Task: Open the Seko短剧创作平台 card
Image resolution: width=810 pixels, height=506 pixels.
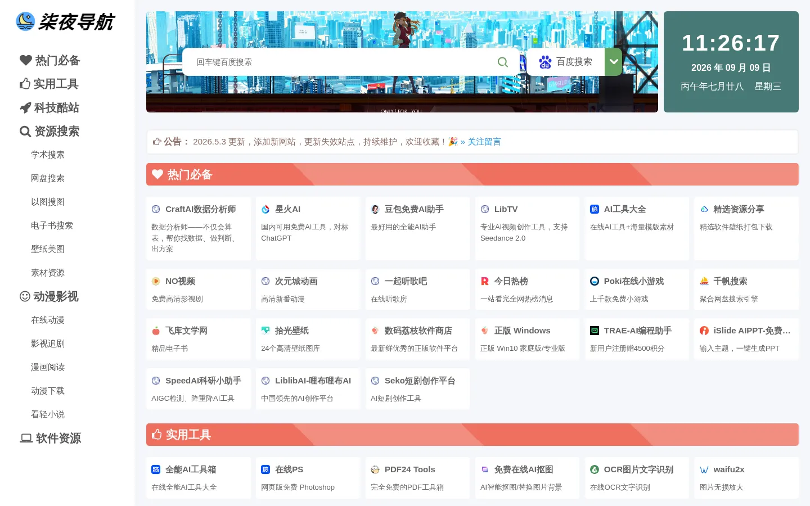Action: [417, 388]
